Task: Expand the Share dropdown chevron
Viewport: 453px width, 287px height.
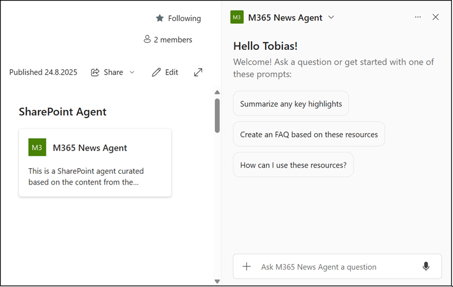Action: point(132,72)
